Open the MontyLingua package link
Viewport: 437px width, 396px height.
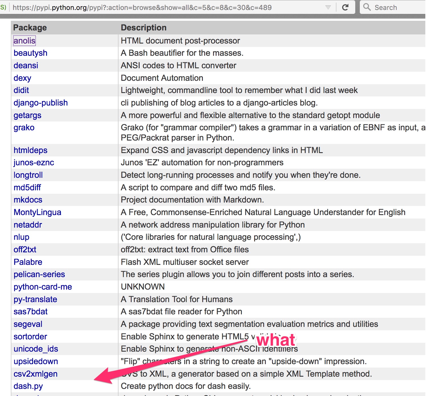coord(37,212)
